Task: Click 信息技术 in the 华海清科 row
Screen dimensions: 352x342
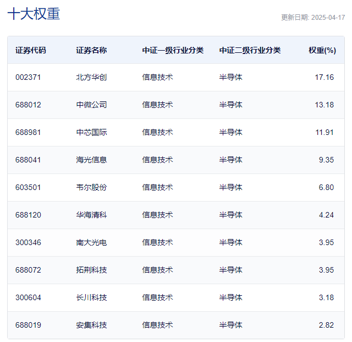Action: coord(158,215)
